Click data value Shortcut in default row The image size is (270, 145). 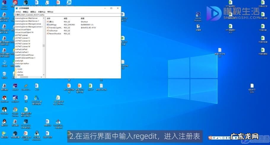click(x=84, y=22)
